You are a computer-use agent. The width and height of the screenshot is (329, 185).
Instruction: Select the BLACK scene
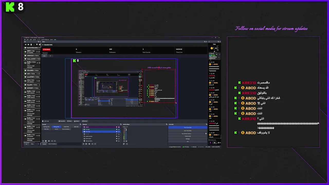pos(56,129)
